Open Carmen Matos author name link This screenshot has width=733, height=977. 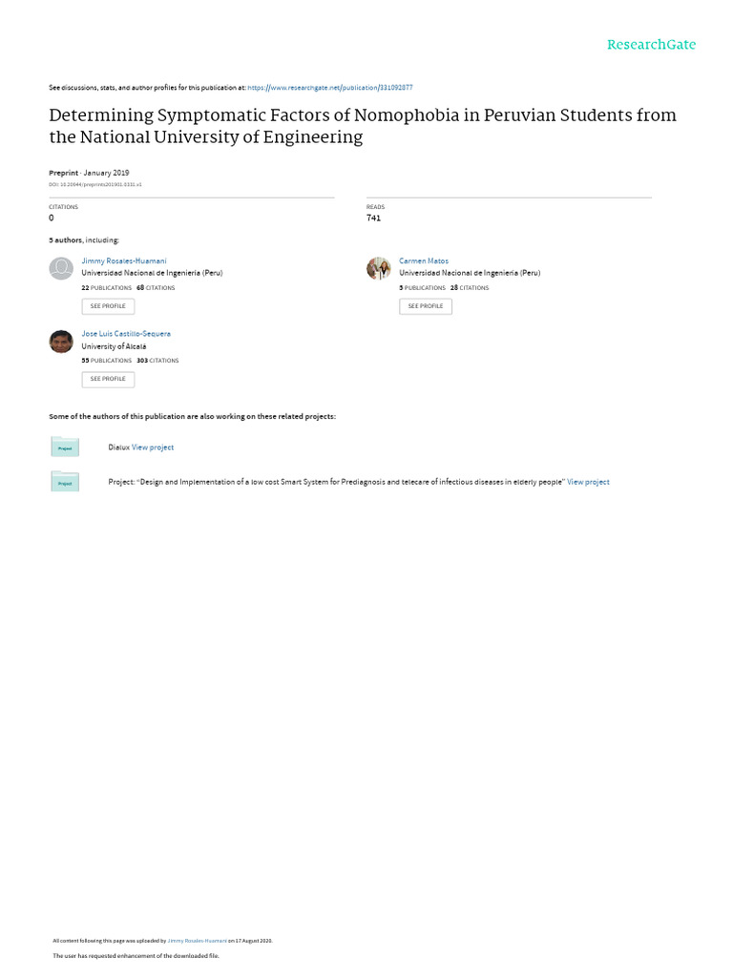[x=424, y=261]
